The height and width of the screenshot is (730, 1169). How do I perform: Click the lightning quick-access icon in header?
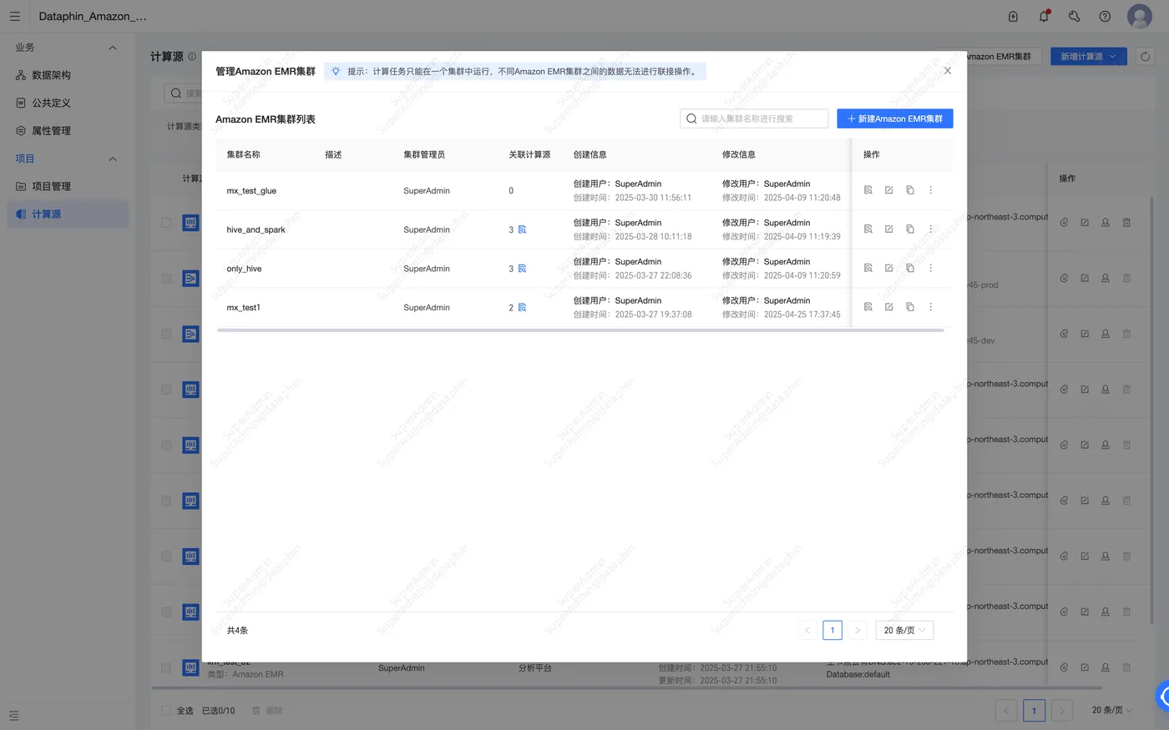click(1013, 16)
